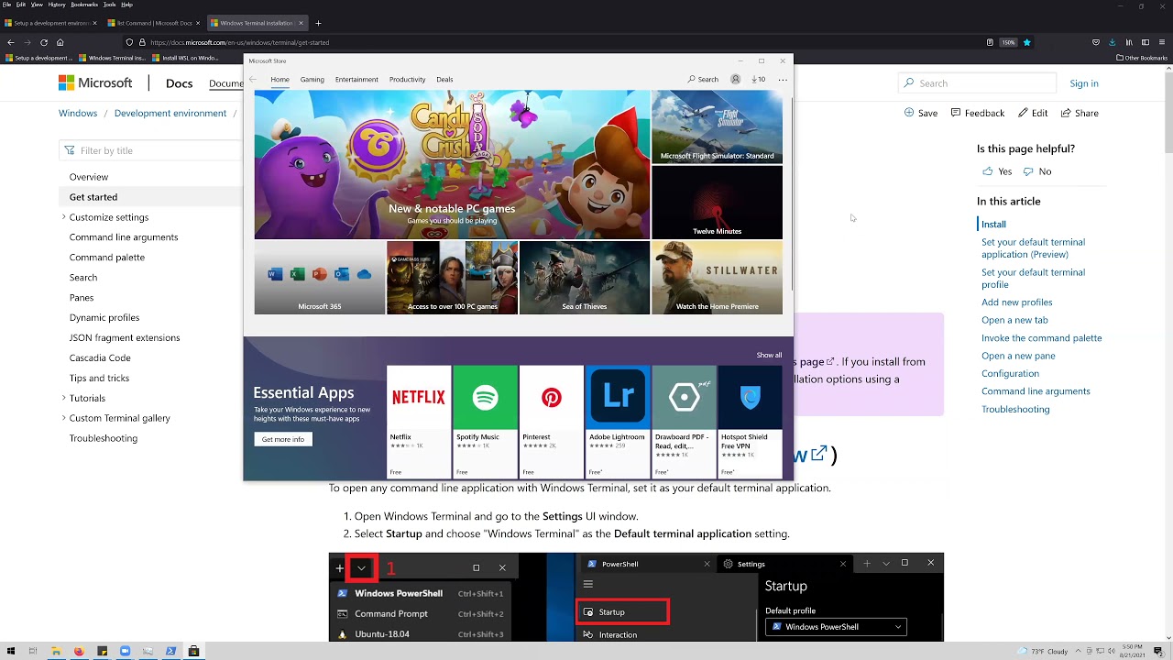Focus the Docs Search field
Viewport: 1173px width, 660px height.
click(977, 83)
